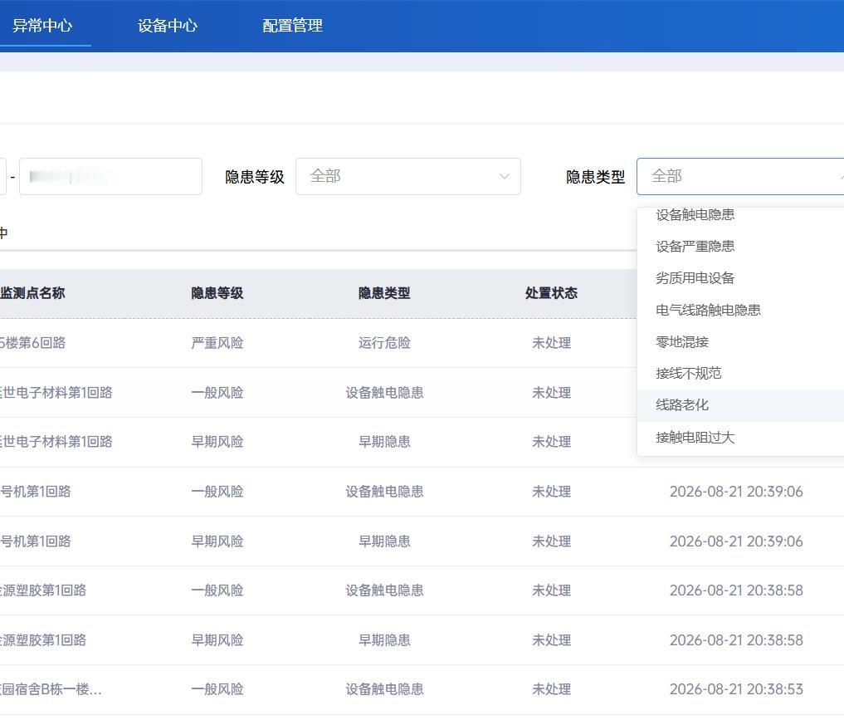Screen dimensions: 844x725
Task: Choose 电气线路触电隐患 option
Action: 708,310
